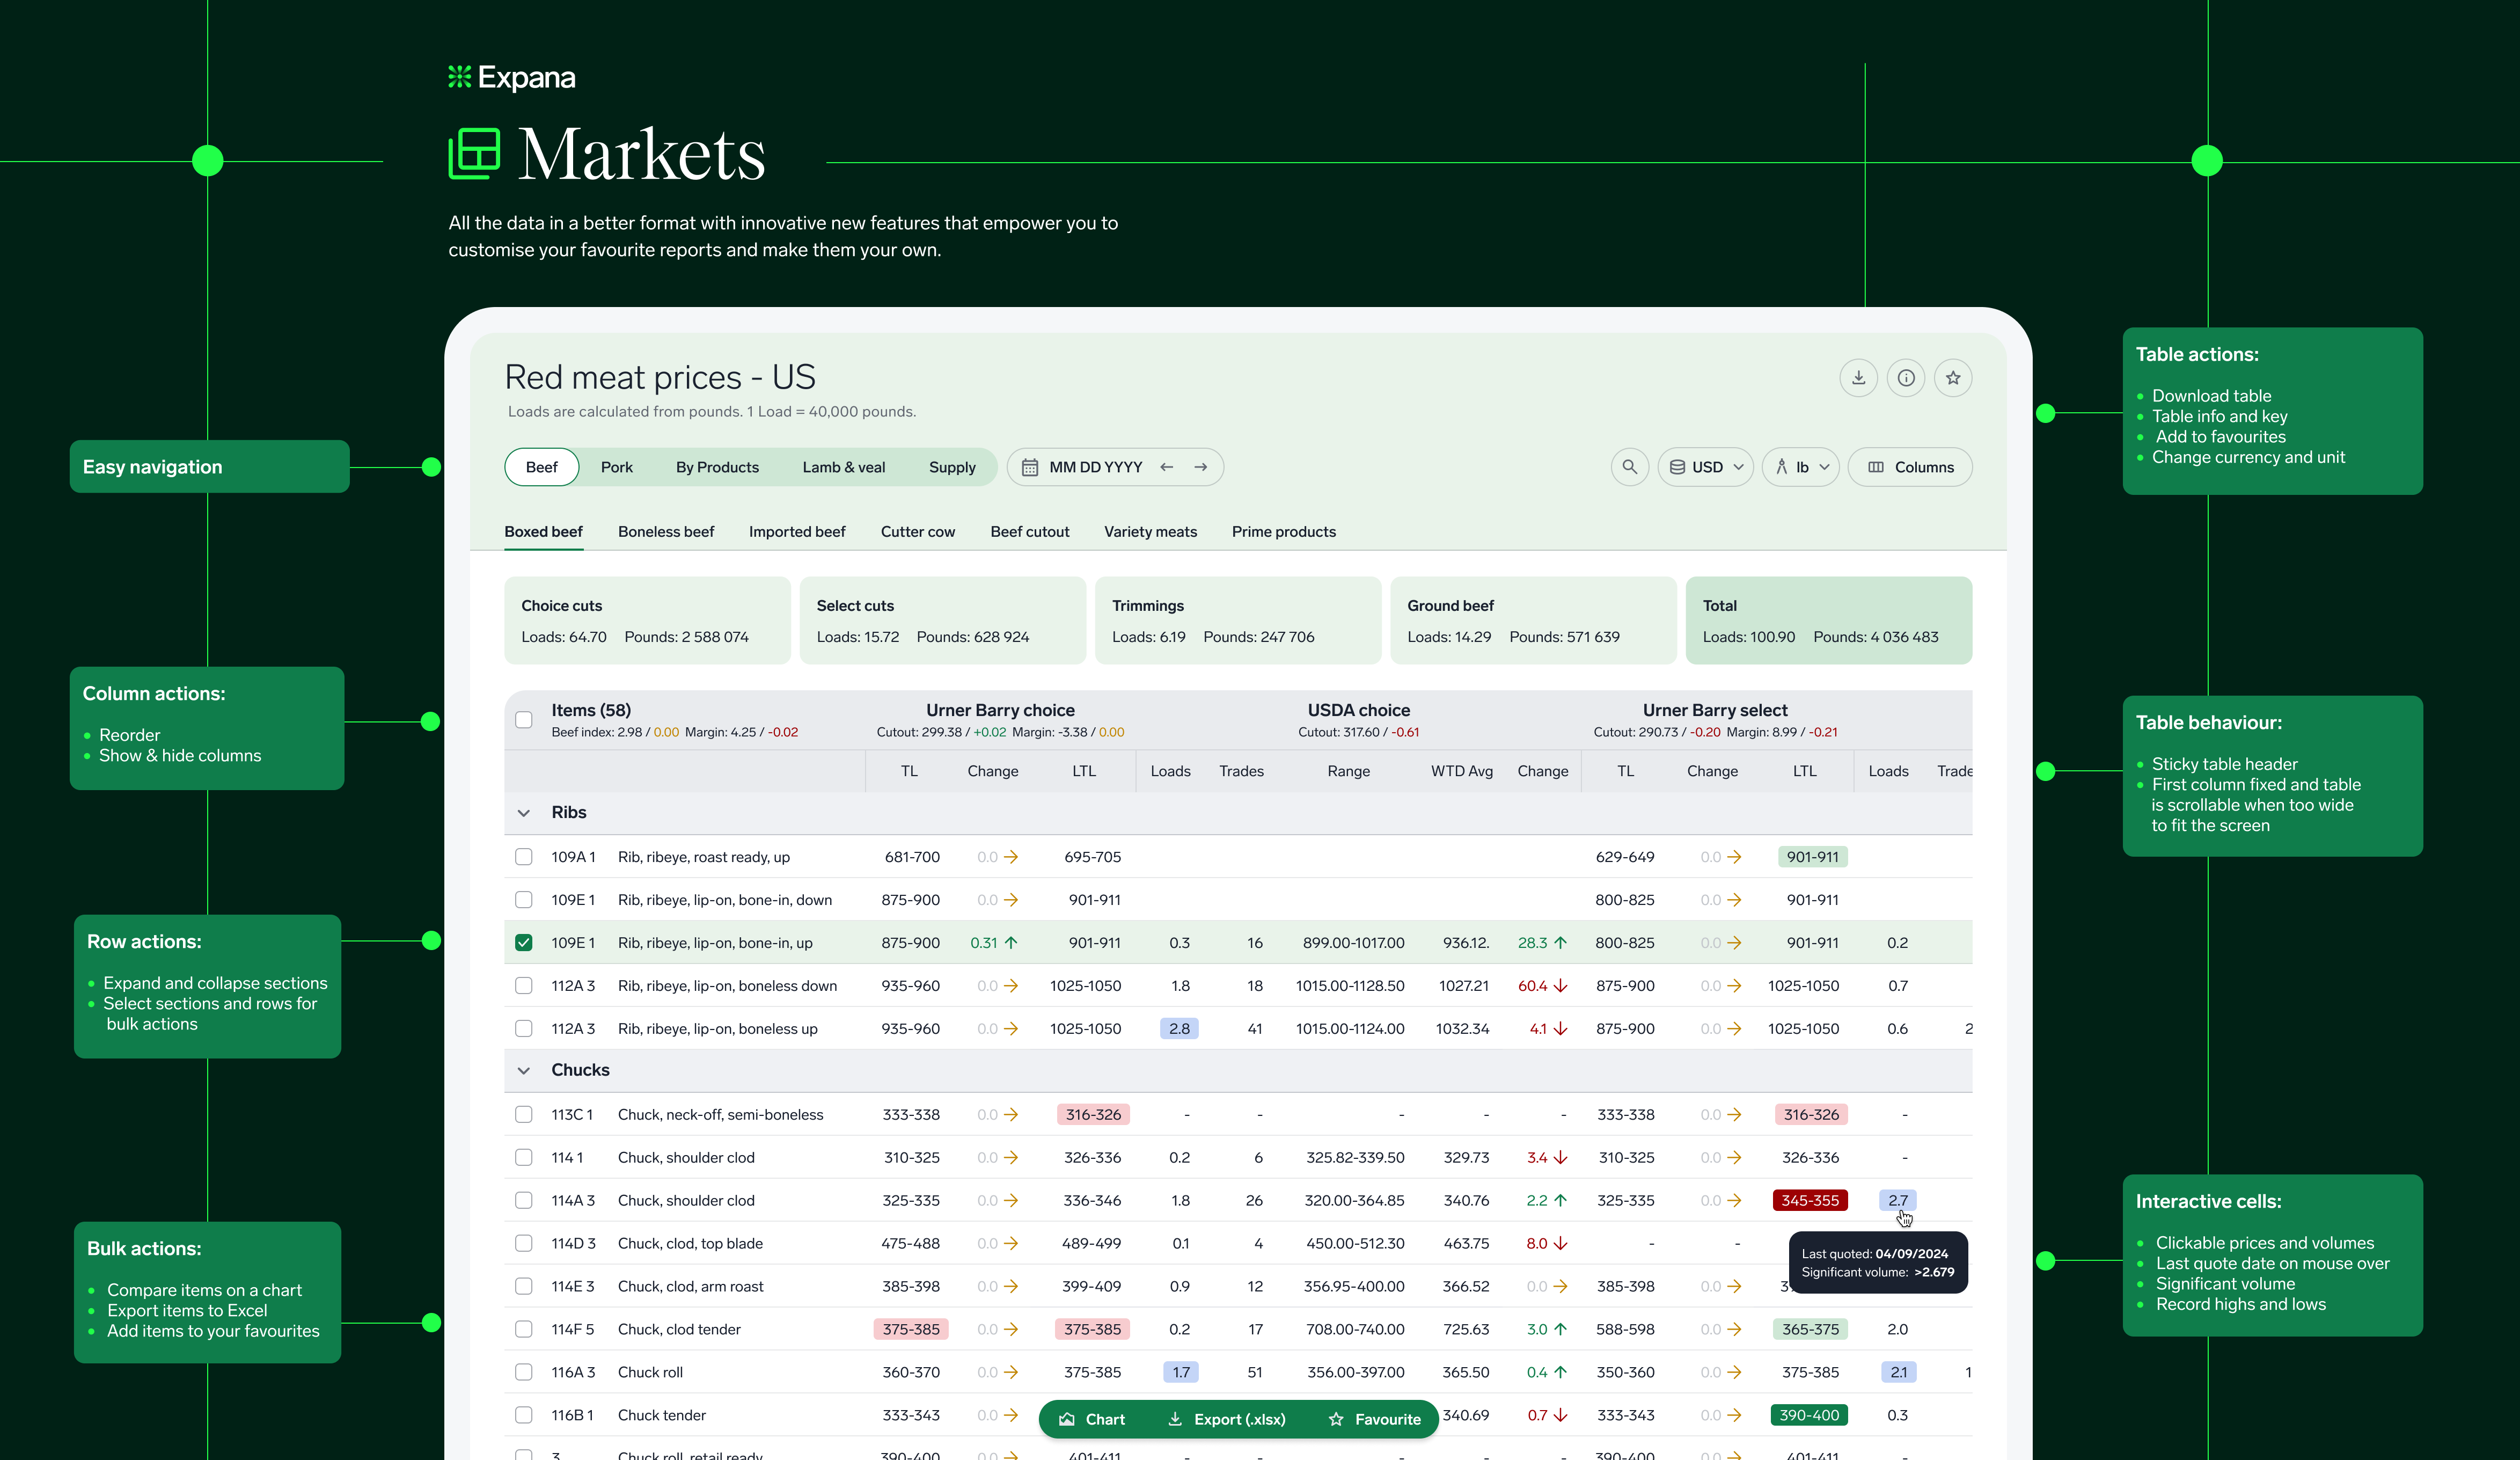Click the dark red 345-355 price cell
The image size is (2520, 1460).
click(x=1809, y=1200)
